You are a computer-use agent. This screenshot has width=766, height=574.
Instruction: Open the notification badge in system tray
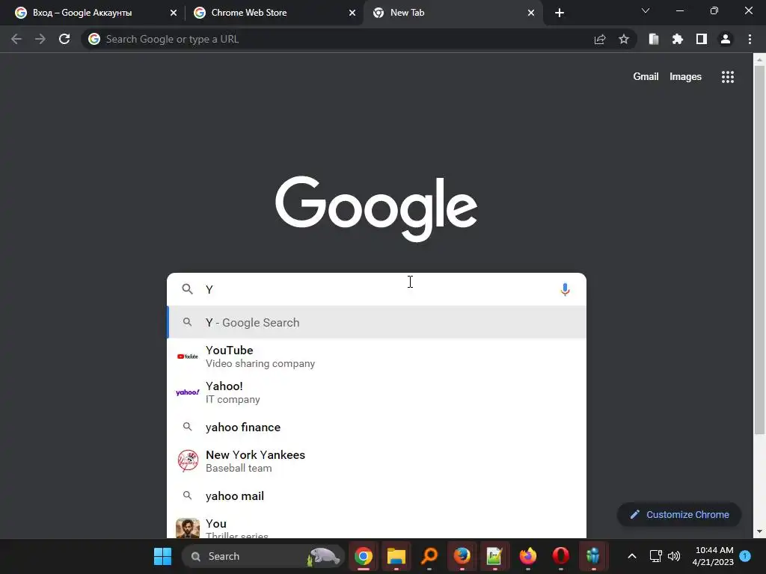point(745,556)
